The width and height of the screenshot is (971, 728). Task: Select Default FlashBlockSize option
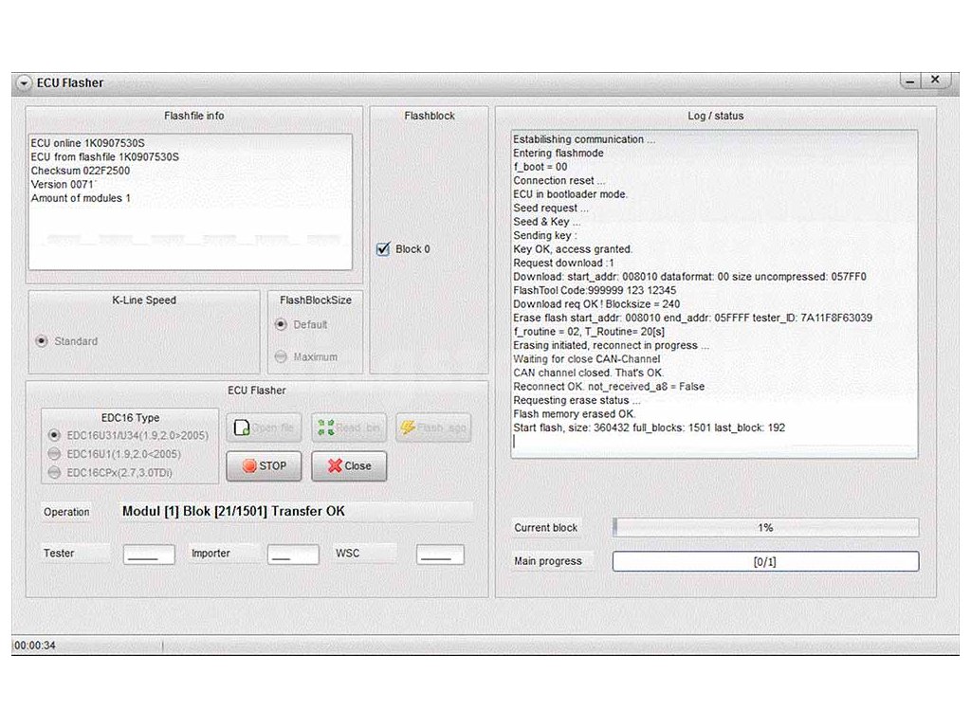click(x=281, y=324)
